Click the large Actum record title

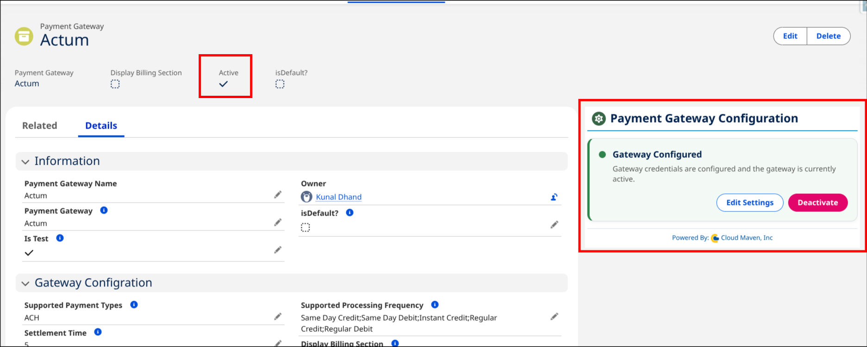pos(65,40)
